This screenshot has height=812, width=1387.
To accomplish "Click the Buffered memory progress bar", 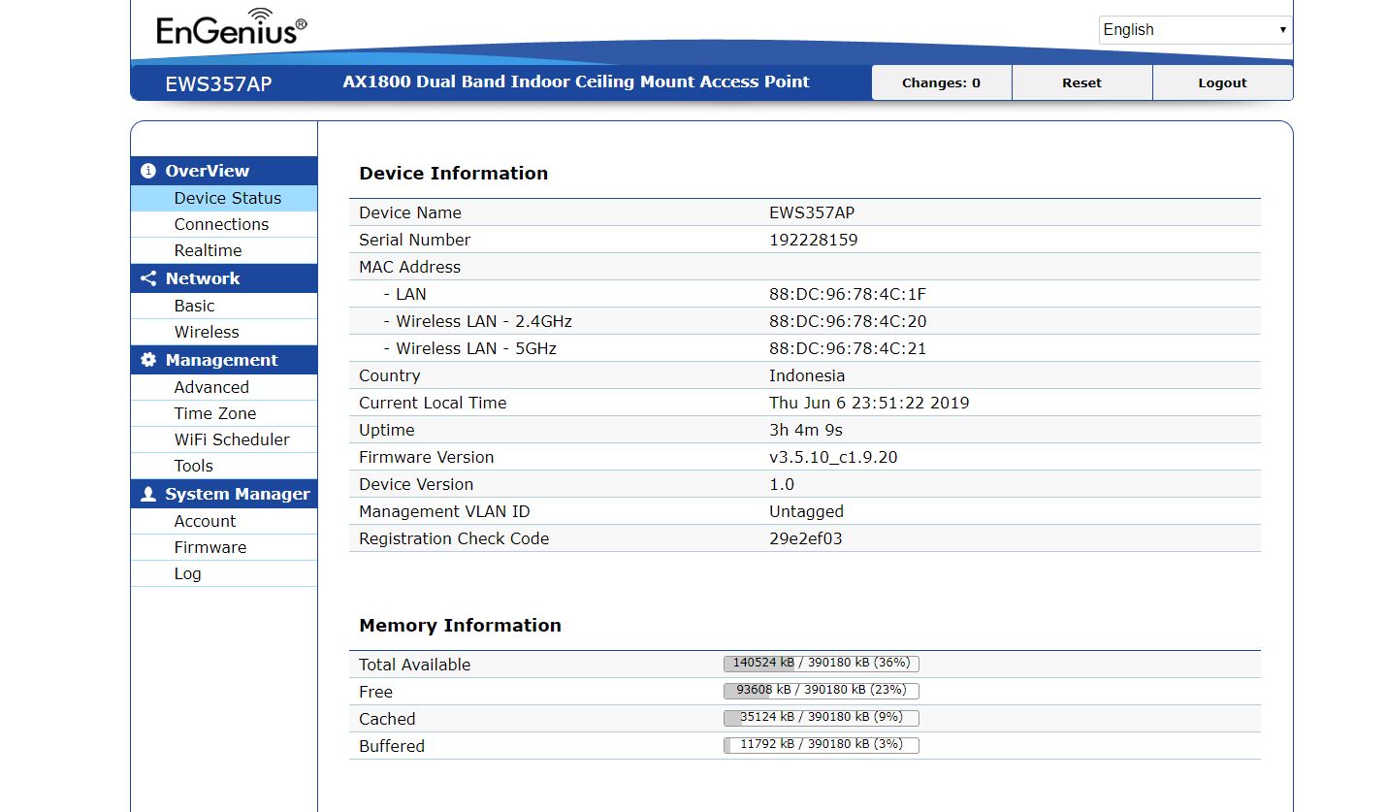I will 822,745.
